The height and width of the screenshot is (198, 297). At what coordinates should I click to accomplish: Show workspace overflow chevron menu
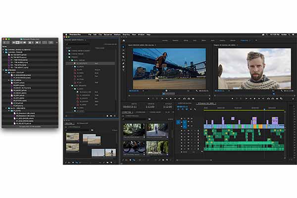click(256, 41)
